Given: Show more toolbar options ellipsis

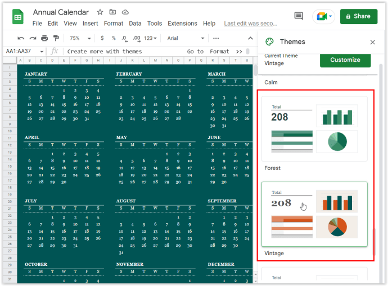Looking at the screenshot, I should pyautogui.click(x=216, y=38).
